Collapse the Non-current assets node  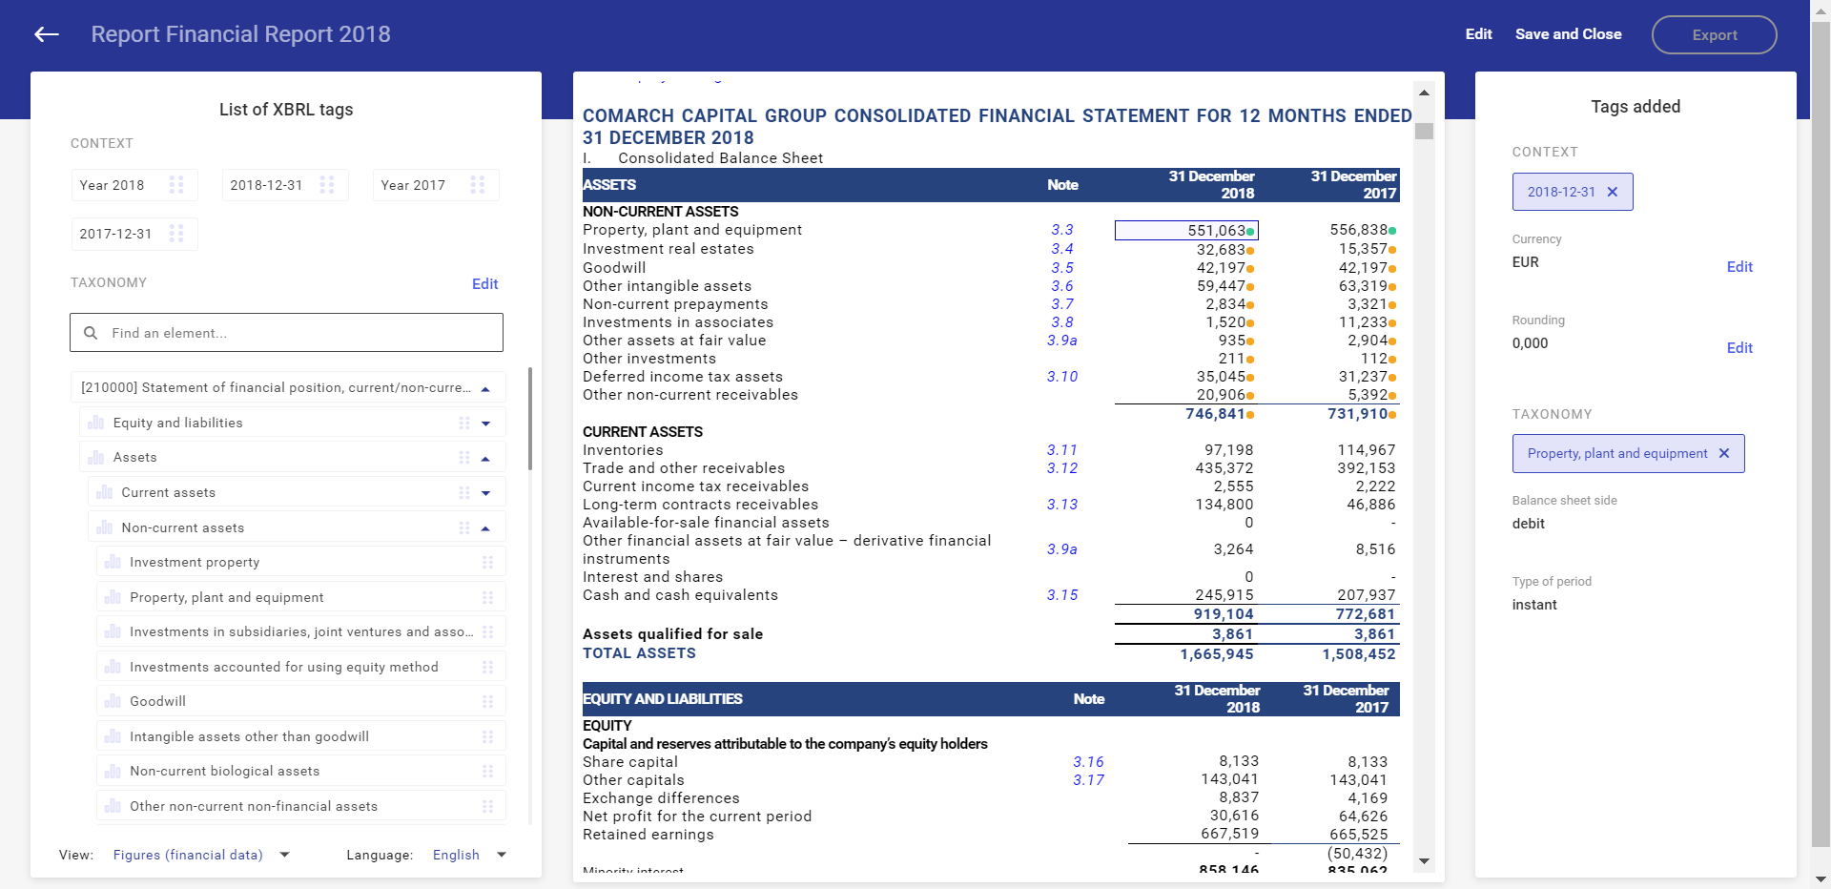(485, 528)
